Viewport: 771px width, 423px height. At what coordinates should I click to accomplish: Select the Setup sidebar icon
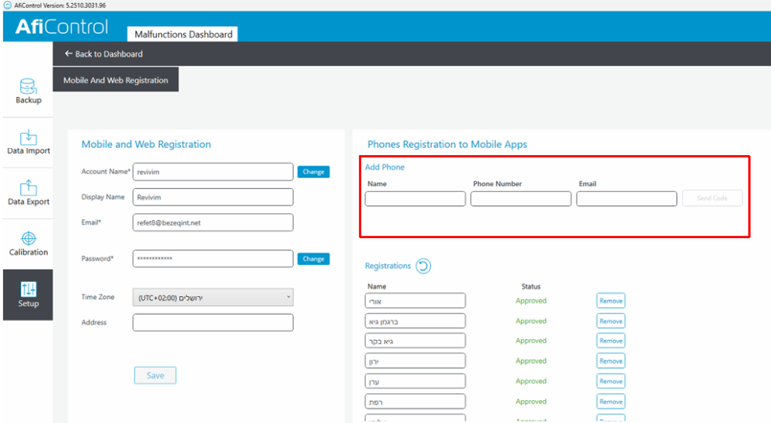pyautogui.click(x=28, y=295)
